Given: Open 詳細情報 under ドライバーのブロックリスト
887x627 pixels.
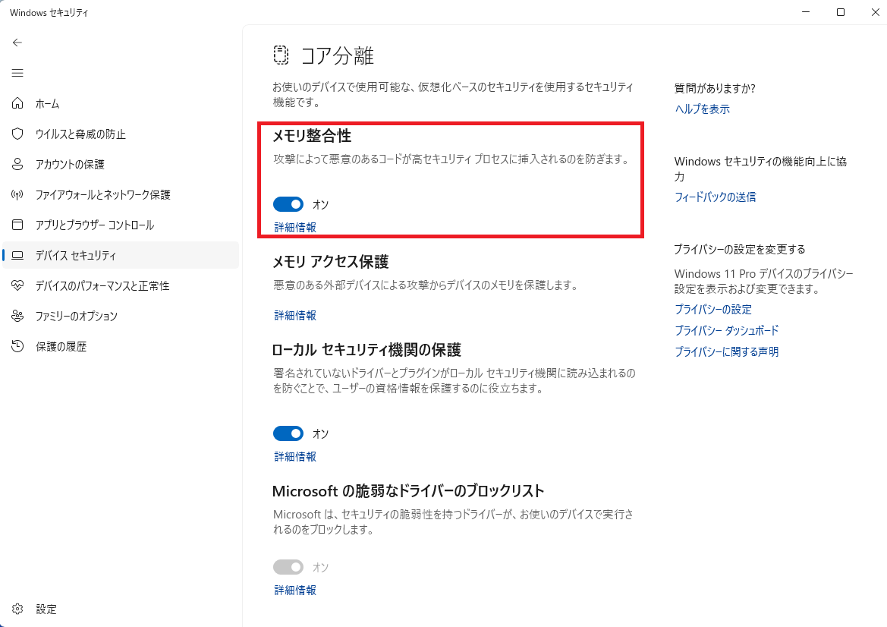Looking at the screenshot, I should click(x=295, y=590).
